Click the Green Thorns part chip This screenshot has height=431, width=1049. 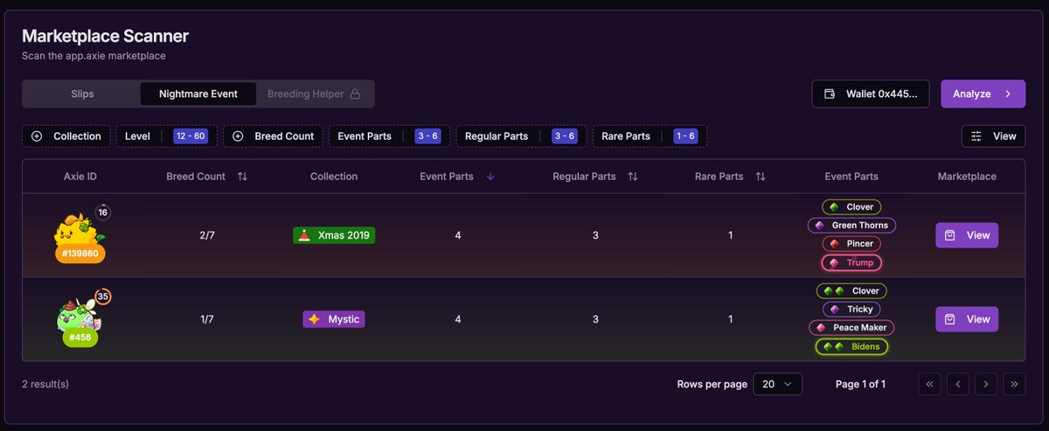(851, 226)
